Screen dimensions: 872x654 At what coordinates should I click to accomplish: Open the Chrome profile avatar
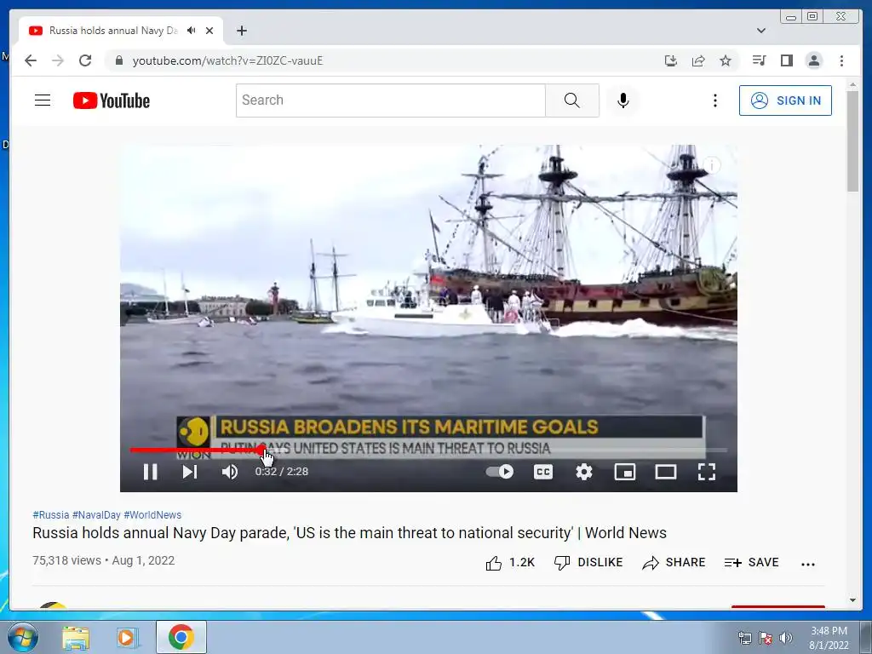click(x=813, y=60)
